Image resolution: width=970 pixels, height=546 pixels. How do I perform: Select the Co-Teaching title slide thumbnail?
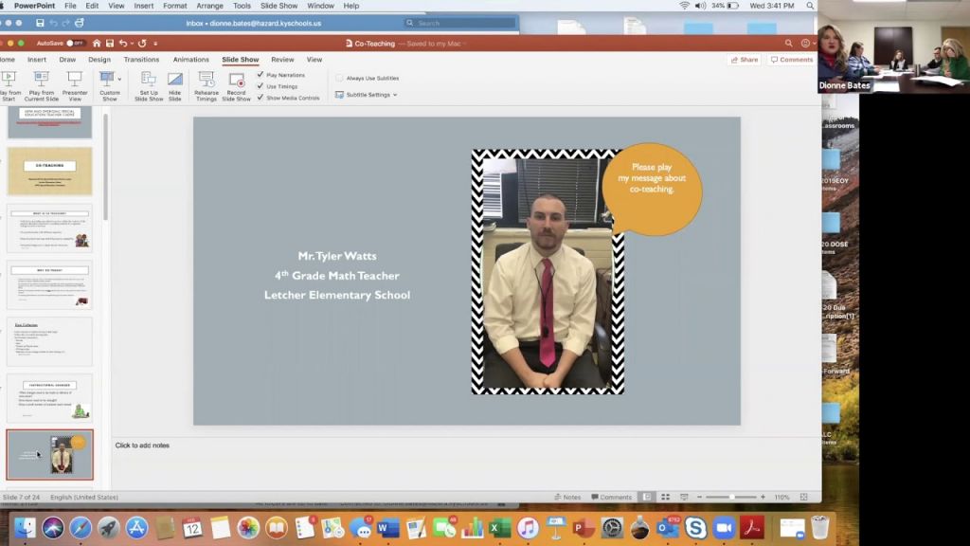coord(49,171)
